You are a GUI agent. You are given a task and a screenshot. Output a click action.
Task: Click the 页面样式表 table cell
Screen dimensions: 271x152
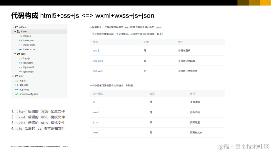[196, 133]
